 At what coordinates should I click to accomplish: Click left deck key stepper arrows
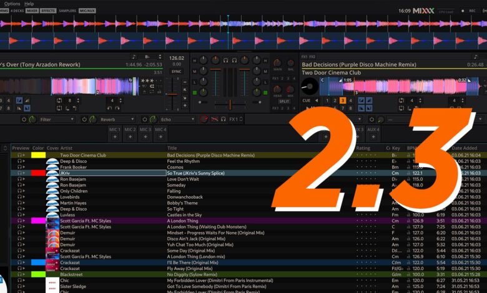pos(160,57)
